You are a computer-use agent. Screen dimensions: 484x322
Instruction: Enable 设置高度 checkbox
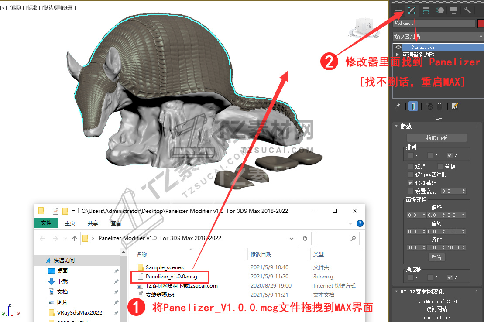click(411, 192)
